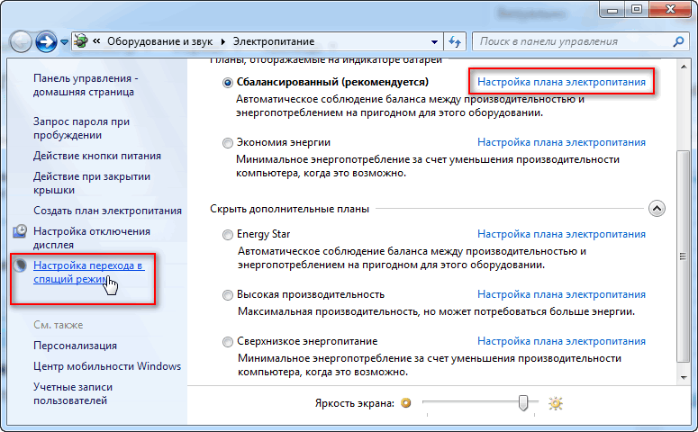This screenshot has width=698, height=432.
Task: Open Создать план электропитания
Action: pyautogui.click(x=107, y=211)
